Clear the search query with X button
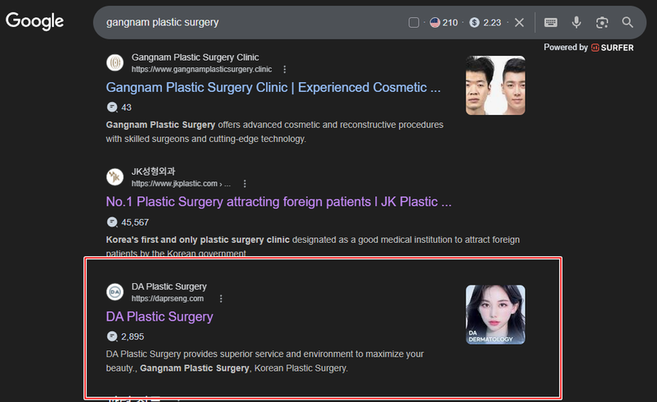The width and height of the screenshot is (657, 402). 519,23
